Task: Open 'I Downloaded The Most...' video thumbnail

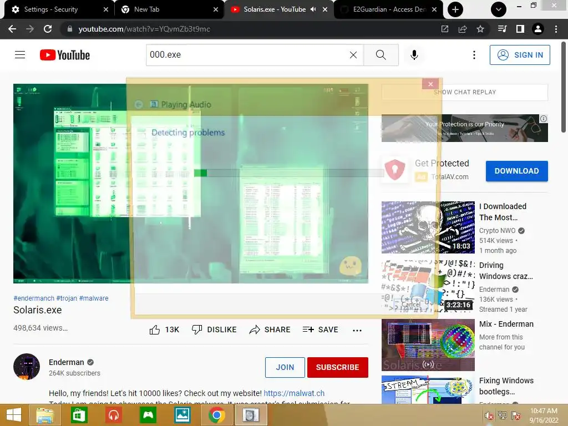Action: point(428,227)
